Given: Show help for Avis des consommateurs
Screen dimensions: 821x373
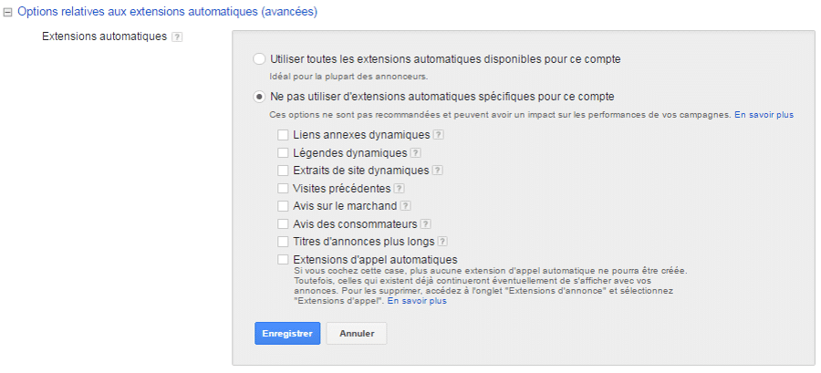Looking at the screenshot, I should (x=426, y=224).
